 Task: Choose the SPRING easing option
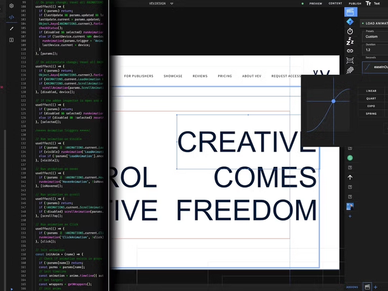pyautogui.click(x=371, y=113)
